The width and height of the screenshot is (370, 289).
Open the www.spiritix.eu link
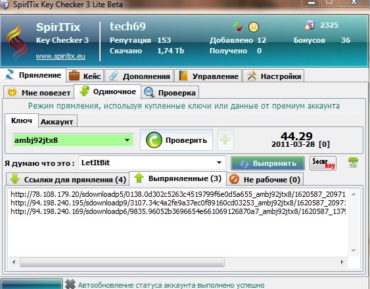pos(60,56)
